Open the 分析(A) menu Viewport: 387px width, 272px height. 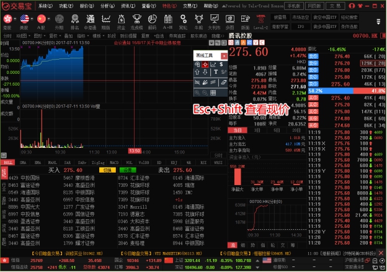tap(107, 6)
